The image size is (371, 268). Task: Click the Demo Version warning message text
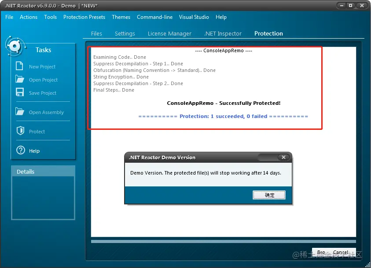[206, 173]
